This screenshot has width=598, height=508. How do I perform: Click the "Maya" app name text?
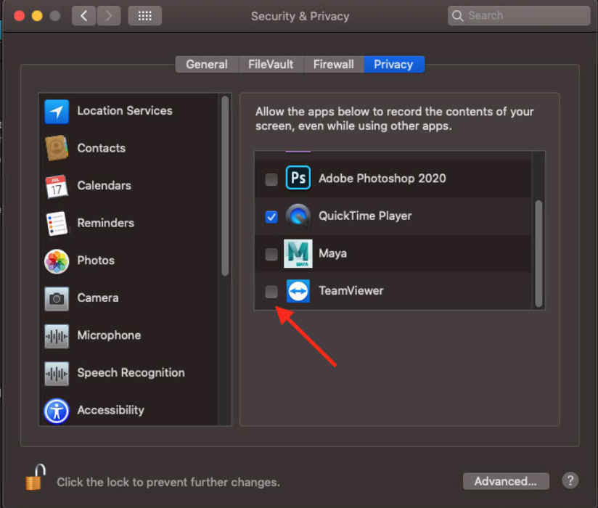click(x=332, y=253)
